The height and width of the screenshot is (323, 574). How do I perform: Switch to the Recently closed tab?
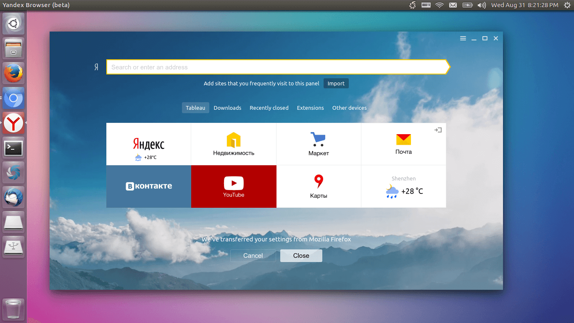point(269,108)
